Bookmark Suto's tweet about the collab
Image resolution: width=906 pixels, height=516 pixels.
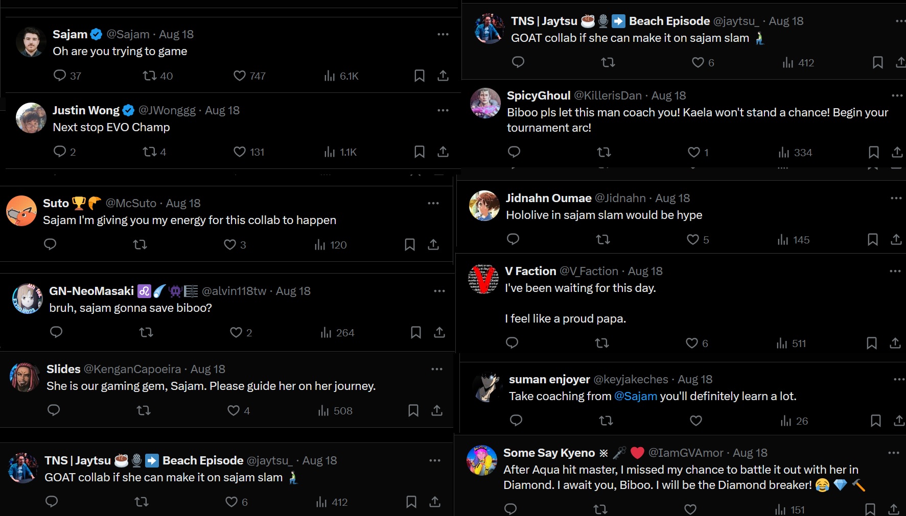(409, 244)
